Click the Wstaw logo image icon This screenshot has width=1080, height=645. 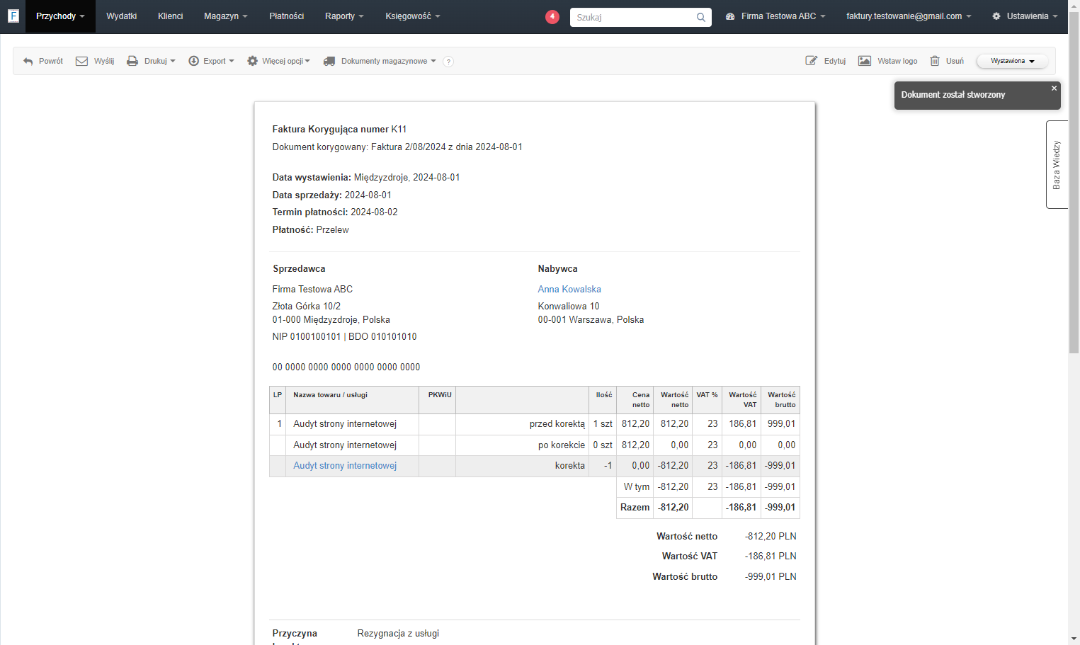coord(865,61)
